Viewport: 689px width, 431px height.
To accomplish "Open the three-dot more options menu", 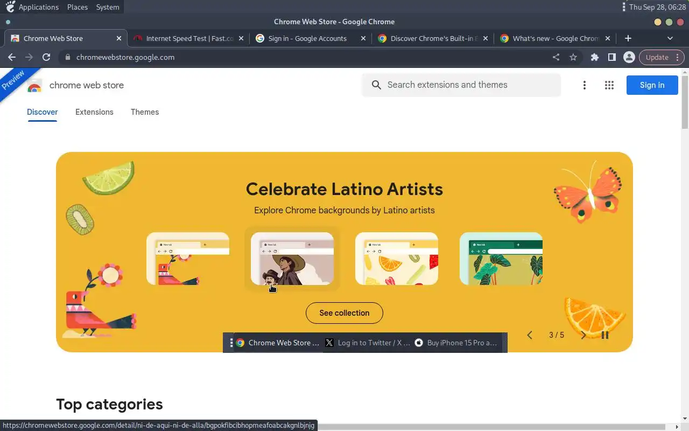I will 584,85.
